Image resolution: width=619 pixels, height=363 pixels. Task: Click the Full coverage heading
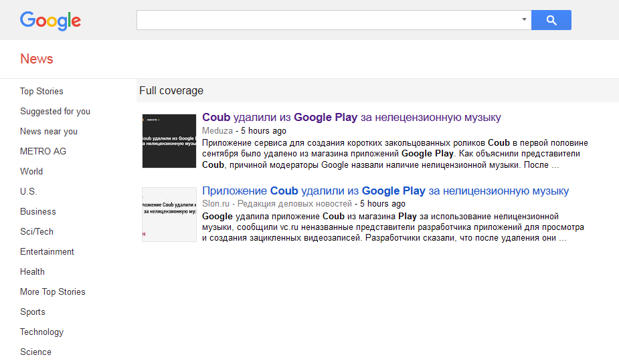(171, 91)
